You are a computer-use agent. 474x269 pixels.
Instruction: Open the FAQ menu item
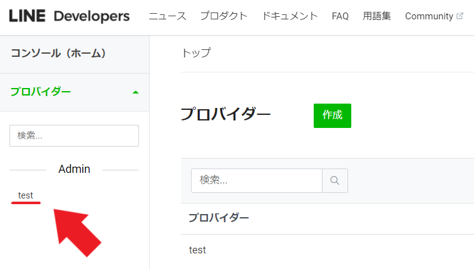coord(340,16)
